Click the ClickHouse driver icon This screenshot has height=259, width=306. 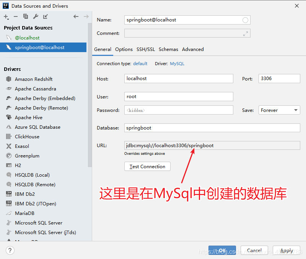8,136
